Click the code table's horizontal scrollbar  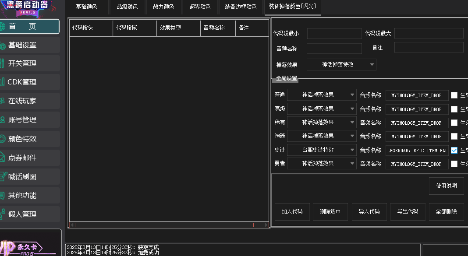pos(169,225)
